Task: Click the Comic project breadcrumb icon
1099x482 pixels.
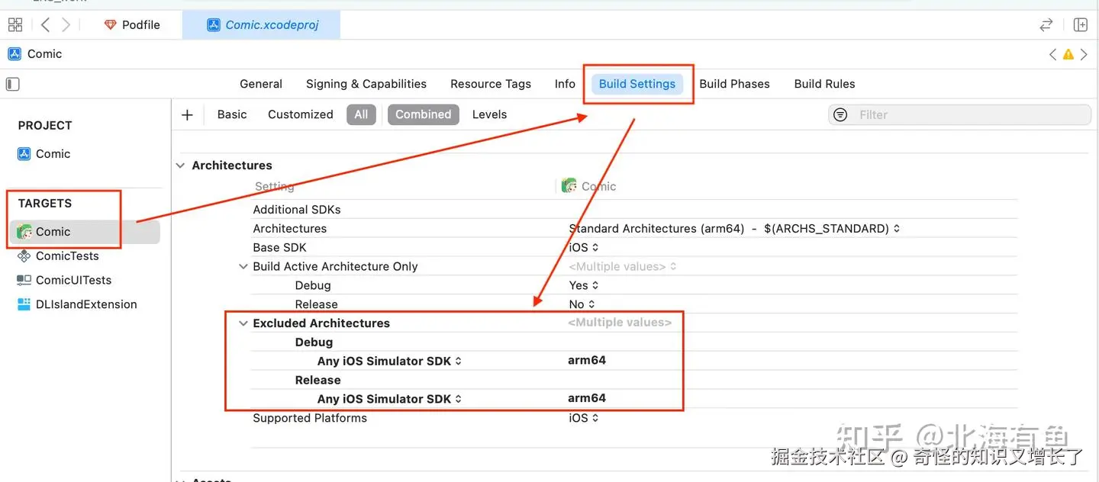Action: (15, 53)
